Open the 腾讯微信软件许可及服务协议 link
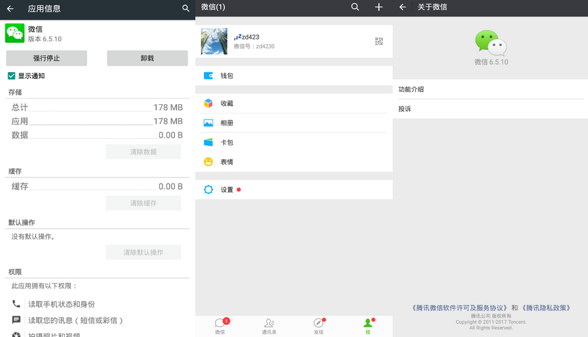588x337 pixels. click(460, 308)
